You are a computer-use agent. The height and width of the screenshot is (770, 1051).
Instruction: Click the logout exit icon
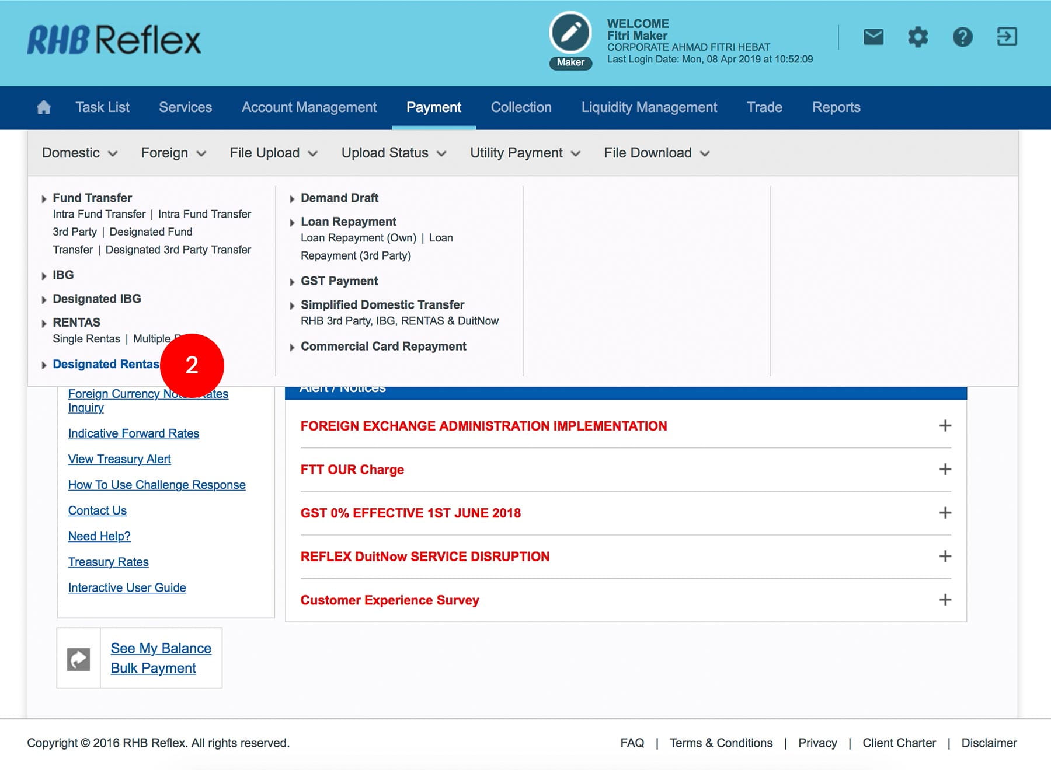[x=1007, y=37]
